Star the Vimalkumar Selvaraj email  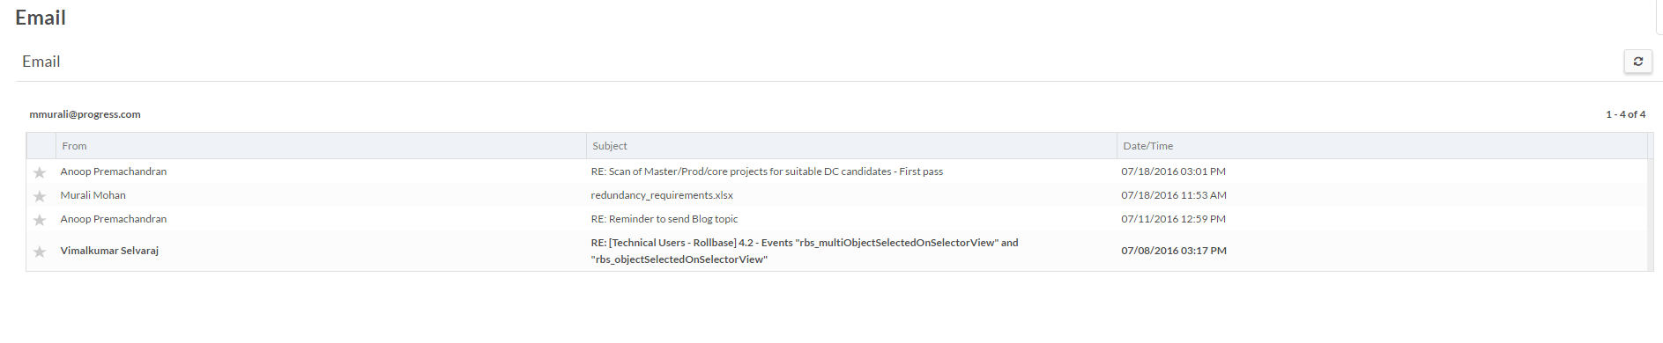tap(40, 252)
